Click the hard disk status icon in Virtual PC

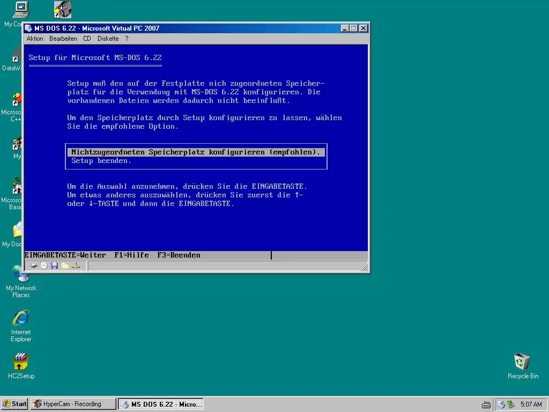coord(33,266)
